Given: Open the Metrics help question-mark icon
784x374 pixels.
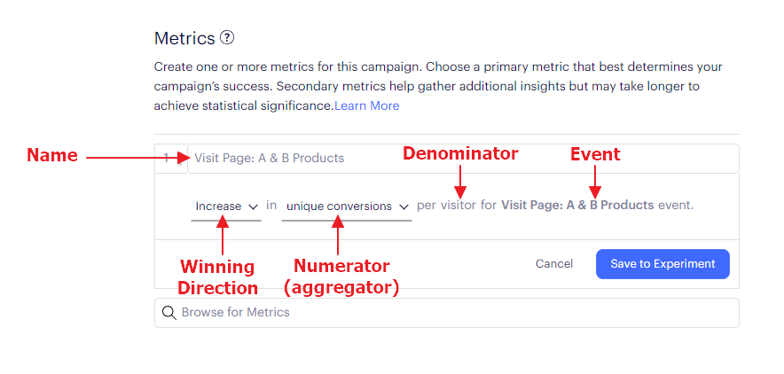Looking at the screenshot, I should (x=227, y=37).
